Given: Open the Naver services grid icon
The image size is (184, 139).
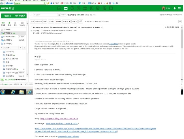Looking at the screenshot, I should (179, 8).
